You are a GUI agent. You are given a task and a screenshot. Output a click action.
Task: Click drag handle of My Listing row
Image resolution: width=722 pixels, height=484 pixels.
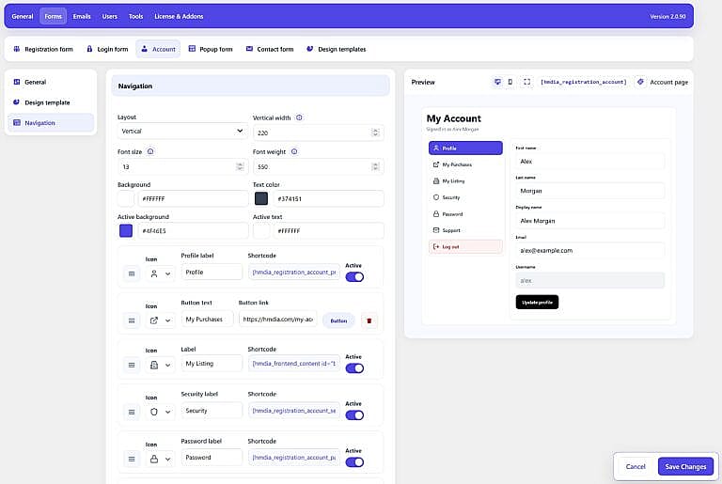[x=132, y=365]
